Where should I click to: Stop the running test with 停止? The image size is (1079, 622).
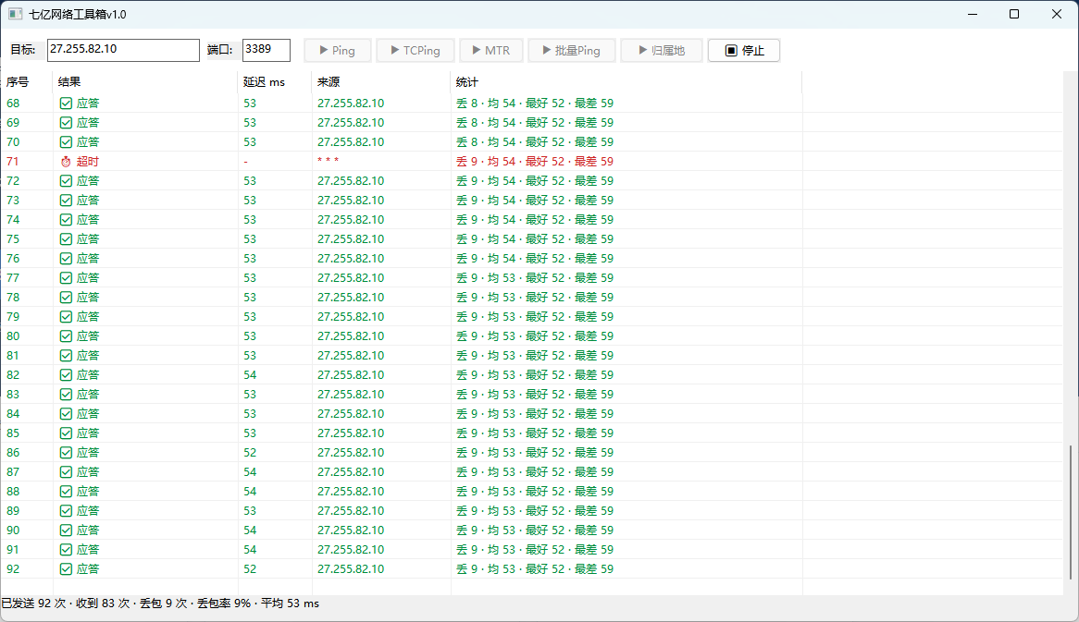click(x=744, y=50)
